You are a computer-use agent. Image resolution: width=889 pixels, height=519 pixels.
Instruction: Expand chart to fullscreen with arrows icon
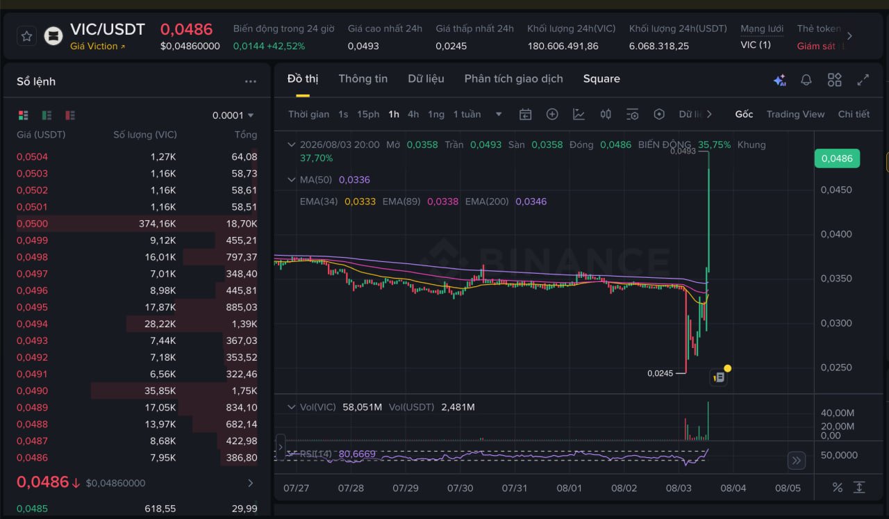[863, 80]
